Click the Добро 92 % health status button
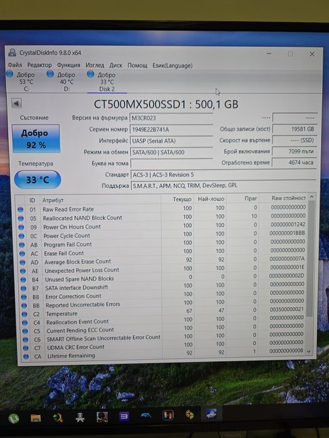Screen dimensions: 329x438 pos(36,139)
